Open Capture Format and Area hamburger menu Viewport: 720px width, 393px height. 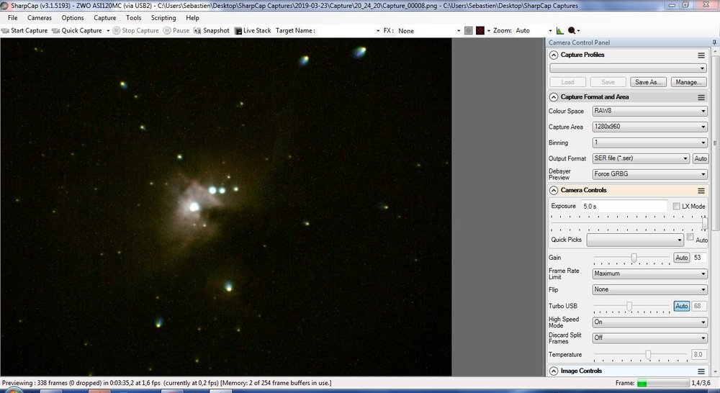[701, 97]
